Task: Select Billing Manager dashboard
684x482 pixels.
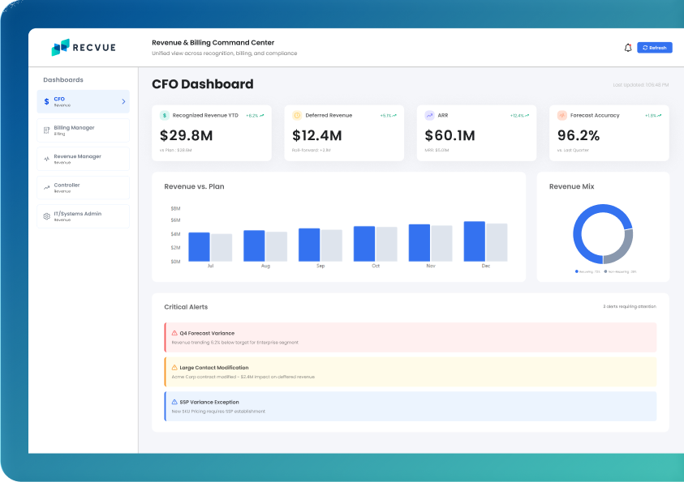Action: [x=83, y=130]
